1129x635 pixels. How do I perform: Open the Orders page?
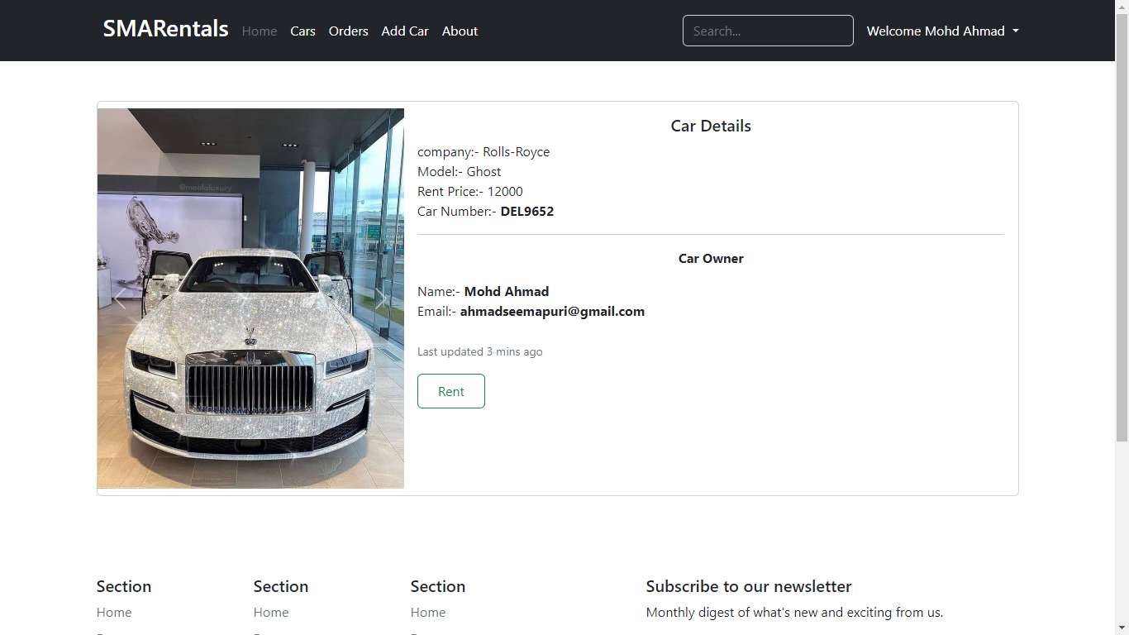349,31
